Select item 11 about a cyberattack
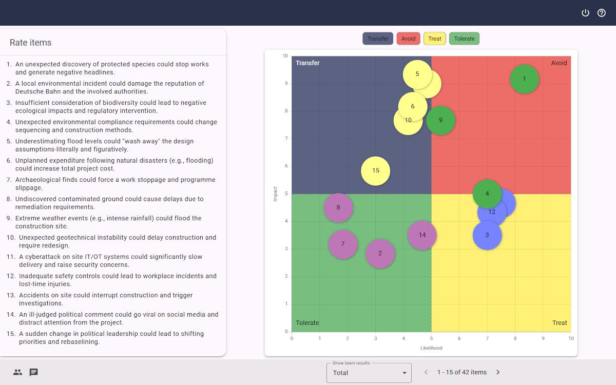The width and height of the screenshot is (616, 385). pyautogui.click(x=113, y=261)
